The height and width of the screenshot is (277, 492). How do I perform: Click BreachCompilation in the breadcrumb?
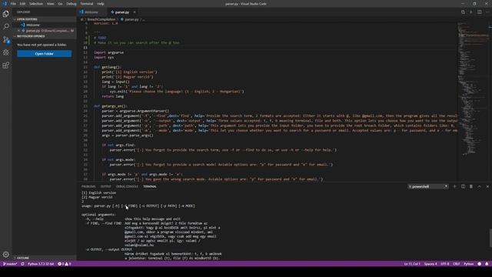point(101,19)
